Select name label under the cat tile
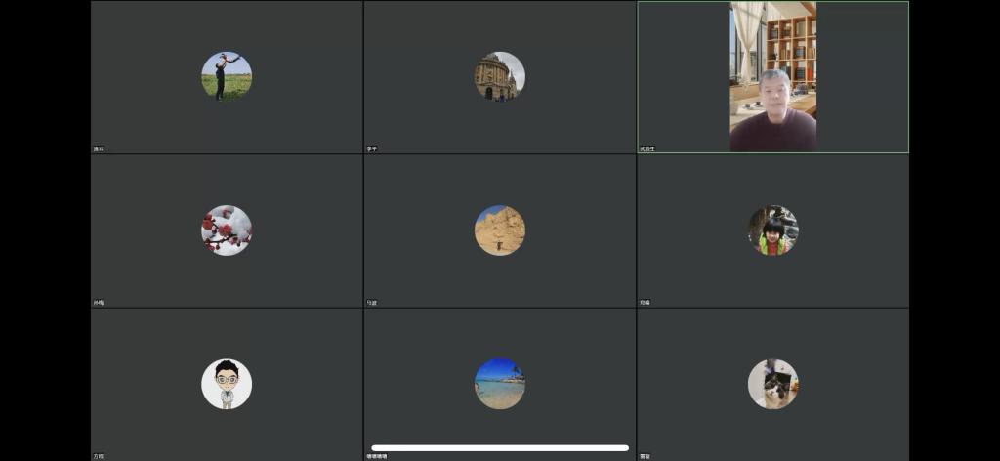The image size is (1000, 461). [x=645, y=456]
